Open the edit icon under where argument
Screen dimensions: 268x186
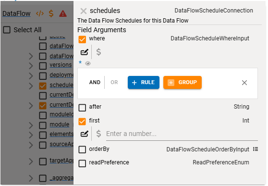pos(85,52)
